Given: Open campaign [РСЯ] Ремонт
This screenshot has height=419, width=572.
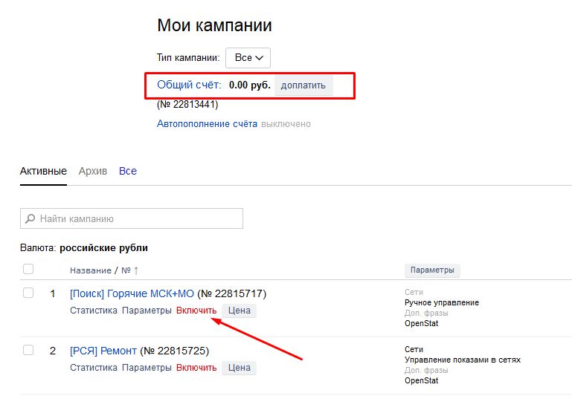Looking at the screenshot, I should (x=103, y=351).
